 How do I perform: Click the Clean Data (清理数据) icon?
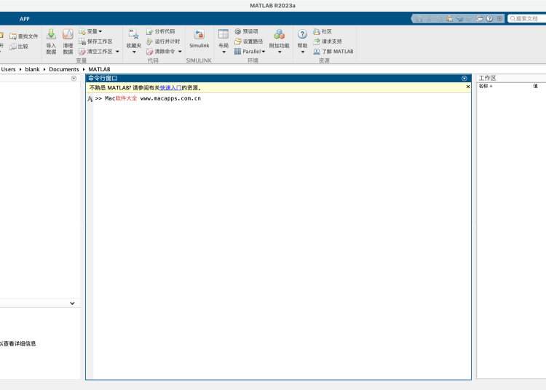[x=68, y=34]
